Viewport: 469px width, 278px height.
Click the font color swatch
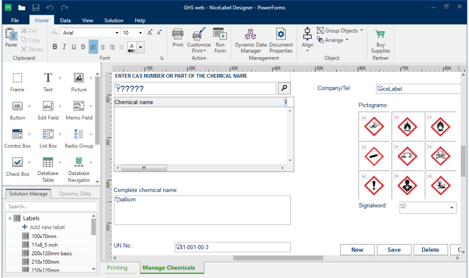[x=132, y=47]
